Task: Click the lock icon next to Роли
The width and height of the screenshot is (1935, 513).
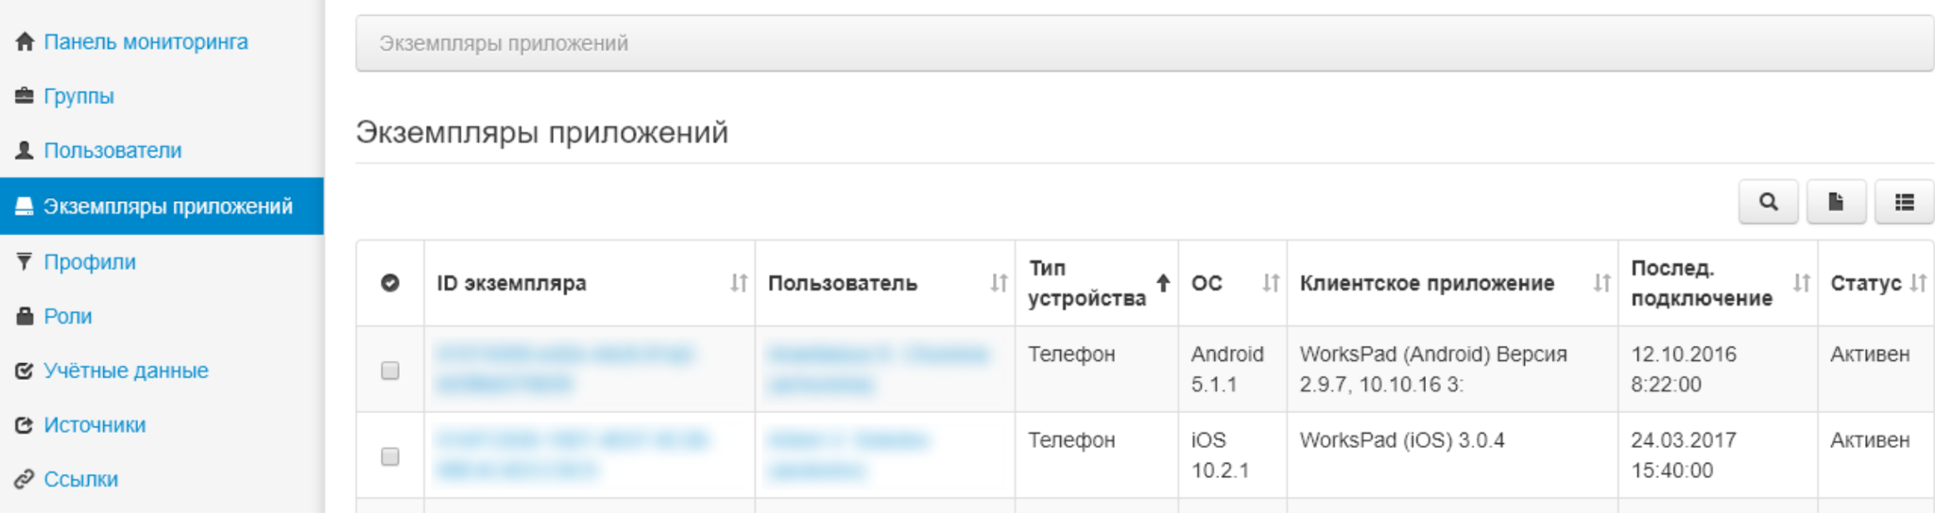Action: 25,316
